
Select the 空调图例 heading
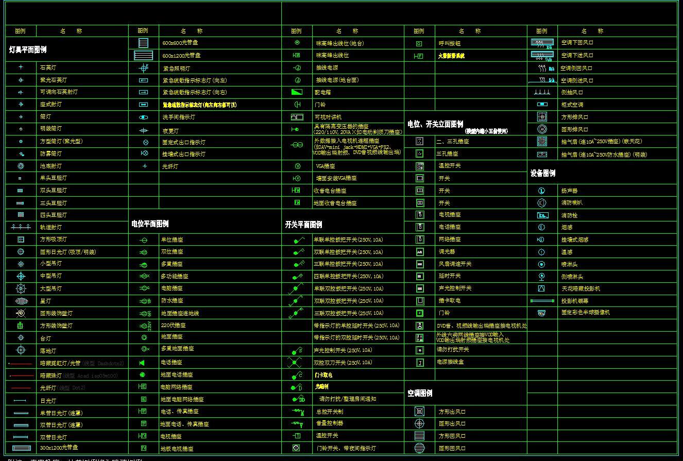point(420,393)
